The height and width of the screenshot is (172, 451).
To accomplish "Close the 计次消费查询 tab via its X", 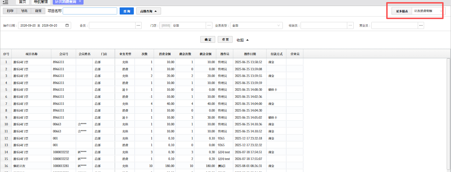I will click(80, 1).
